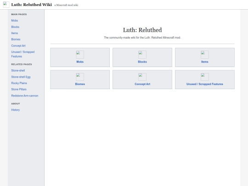The image size is (248, 186).
Task: Open the Items card label link
Action: pyautogui.click(x=205, y=62)
